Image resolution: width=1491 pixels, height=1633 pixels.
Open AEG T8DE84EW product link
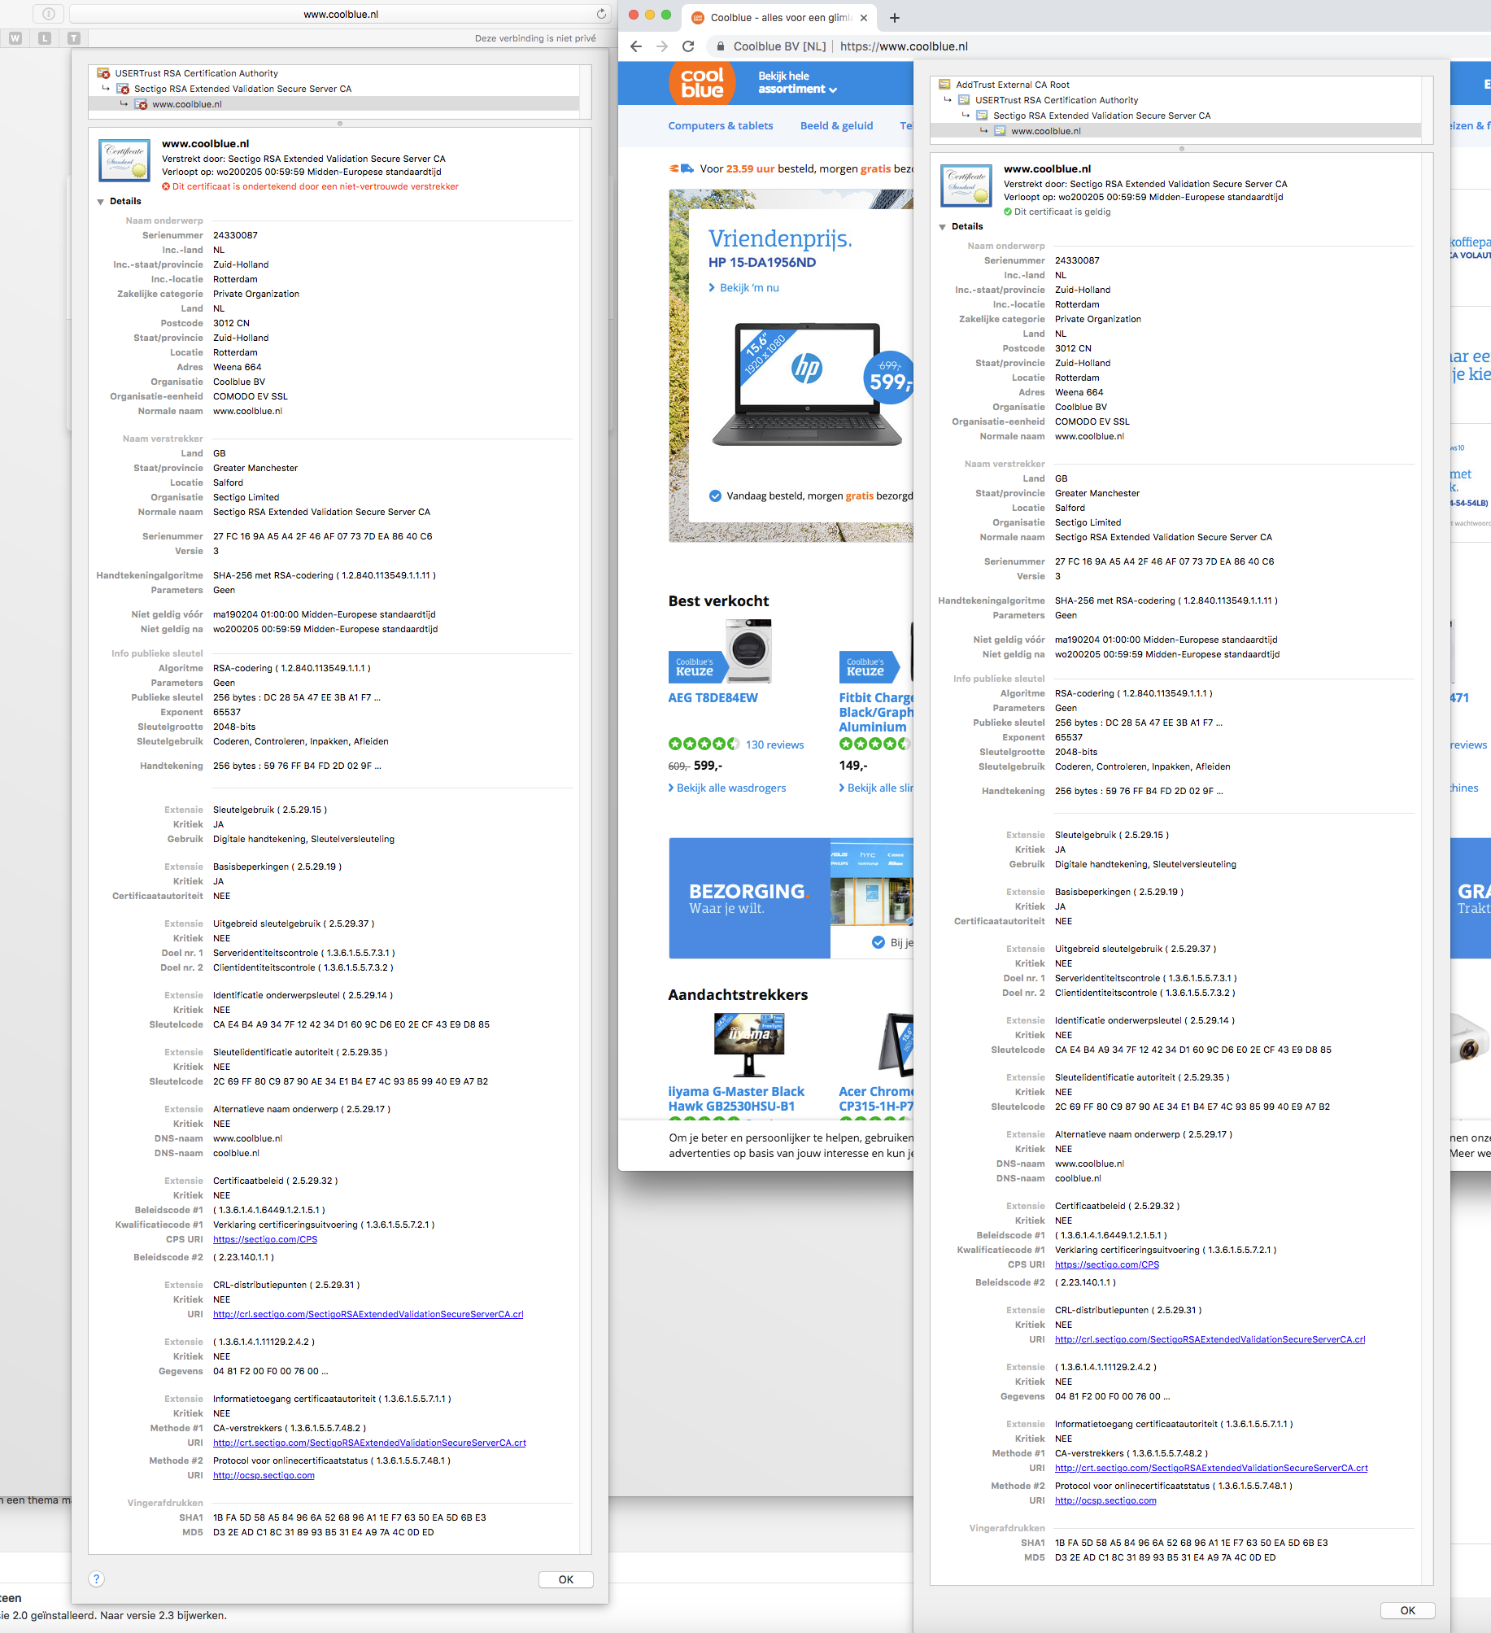click(713, 698)
